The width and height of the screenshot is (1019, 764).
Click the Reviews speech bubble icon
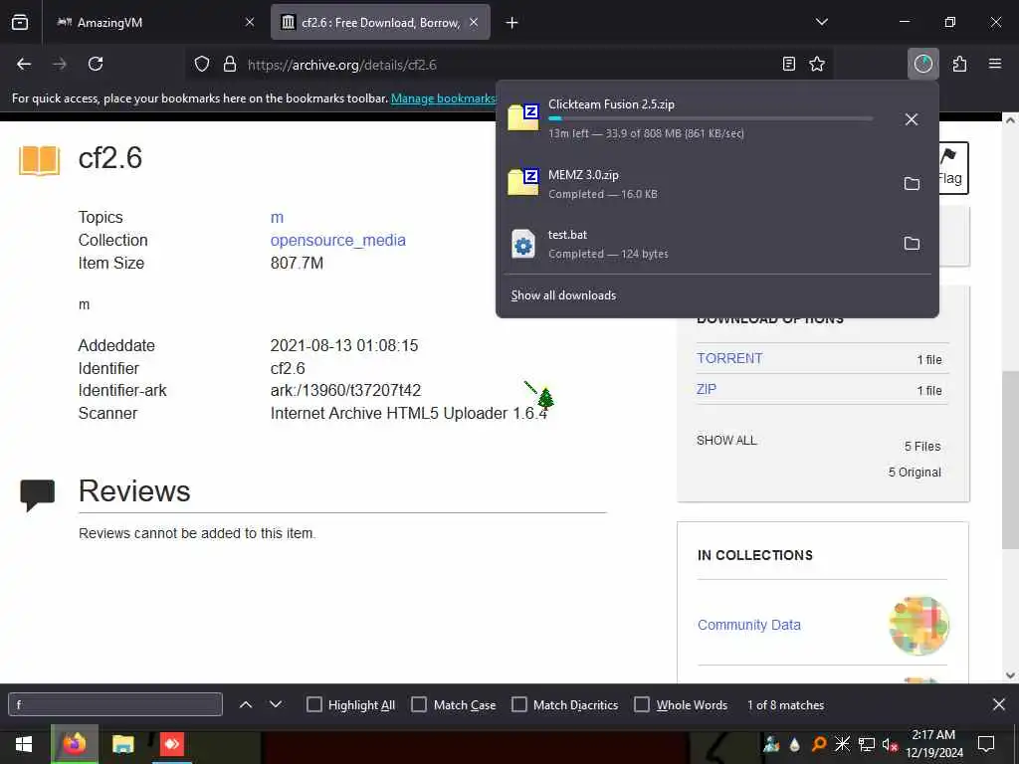37,495
